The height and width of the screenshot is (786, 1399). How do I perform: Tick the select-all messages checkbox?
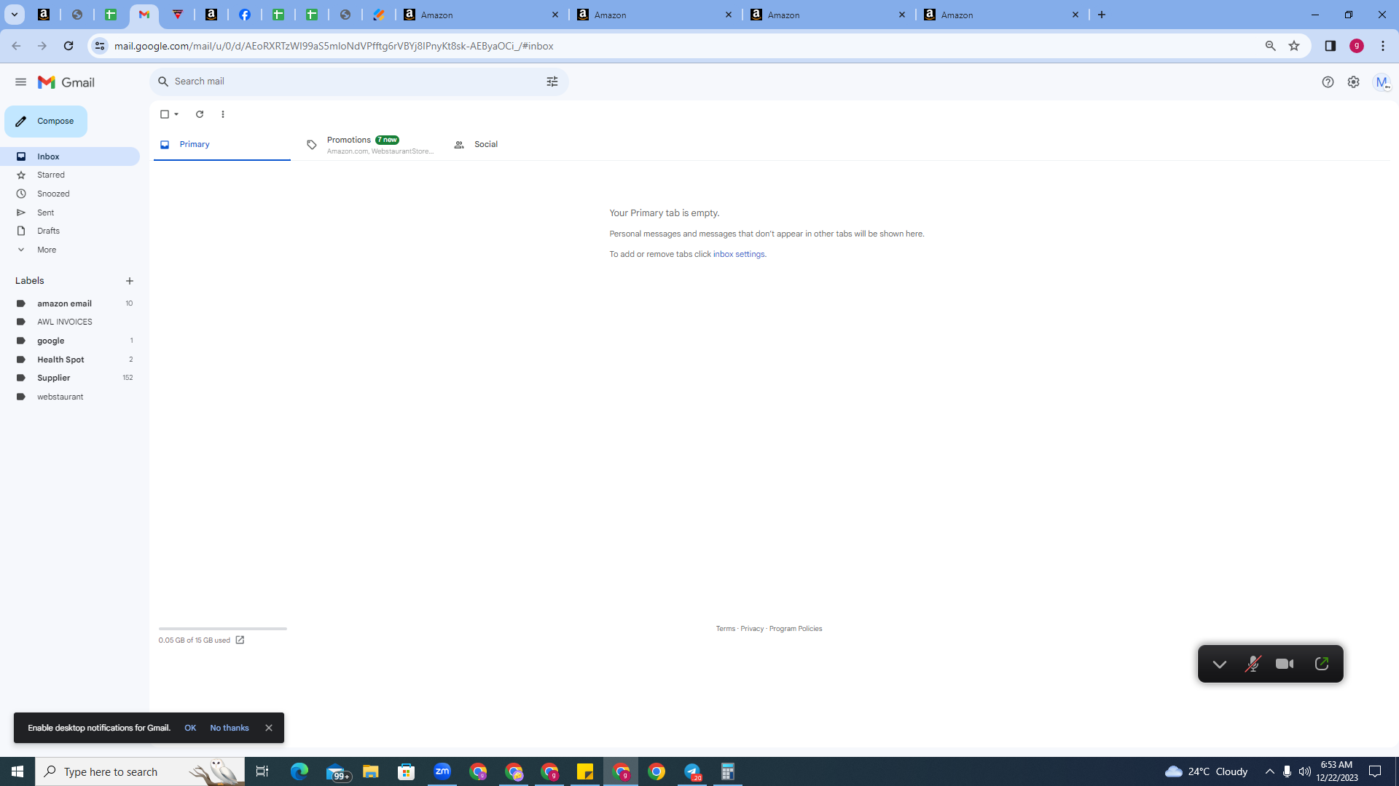[165, 114]
